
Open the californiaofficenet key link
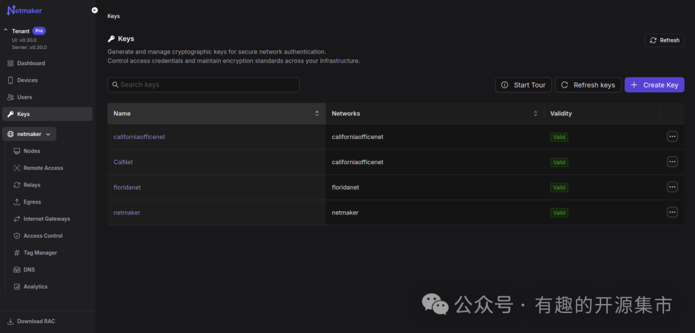click(139, 137)
